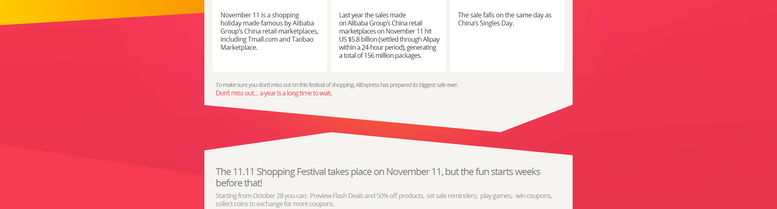Click '156 million packages' text
The width and height of the screenshot is (777, 209).
(x=393, y=55)
